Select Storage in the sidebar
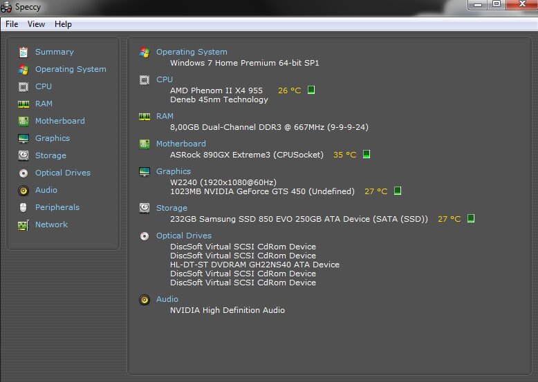This screenshot has height=382, width=538. tap(50, 155)
